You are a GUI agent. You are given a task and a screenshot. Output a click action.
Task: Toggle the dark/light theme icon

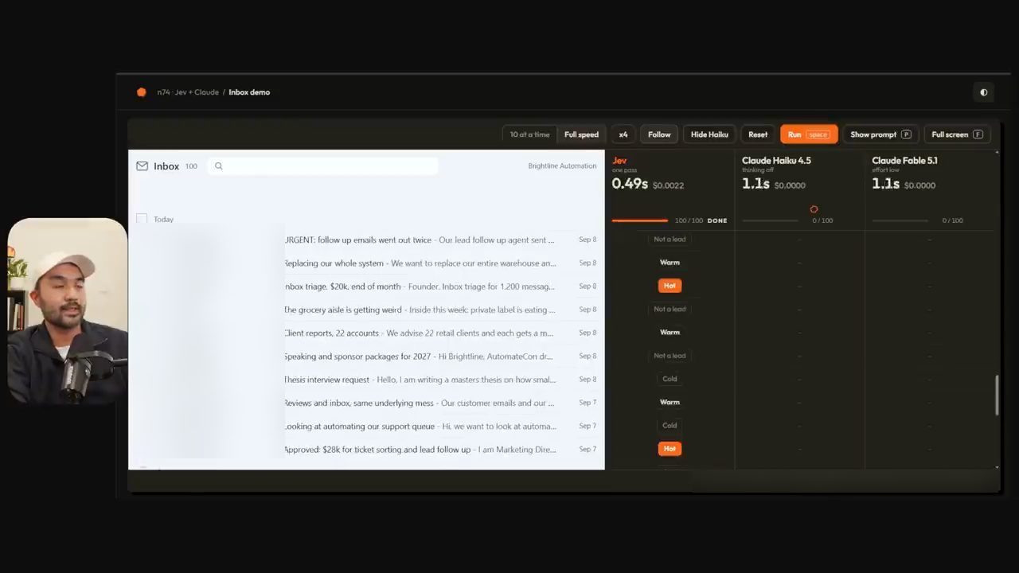coord(984,92)
